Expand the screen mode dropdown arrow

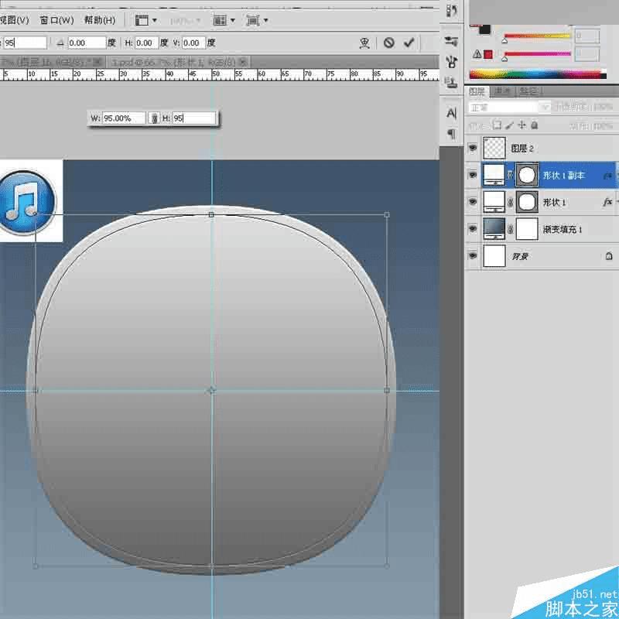[266, 20]
